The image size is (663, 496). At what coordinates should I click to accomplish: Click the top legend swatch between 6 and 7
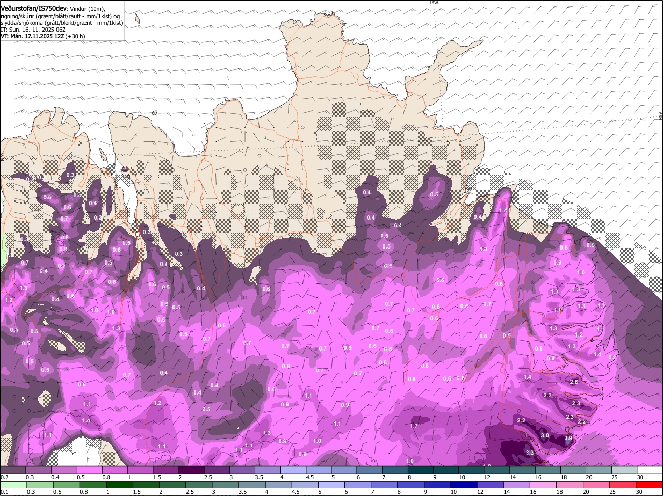coord(369,470)
